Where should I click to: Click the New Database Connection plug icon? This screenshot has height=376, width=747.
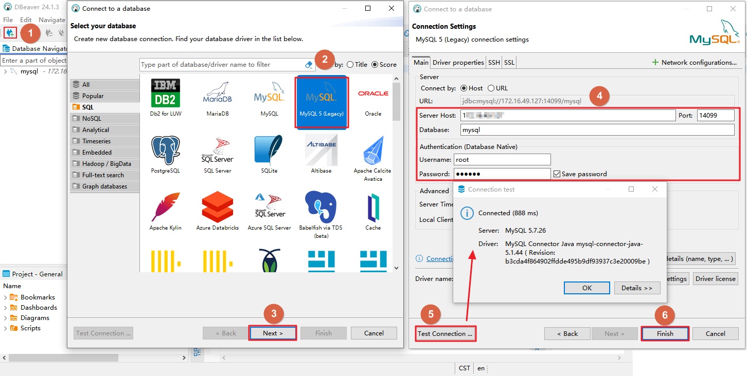tap(10, 33)
